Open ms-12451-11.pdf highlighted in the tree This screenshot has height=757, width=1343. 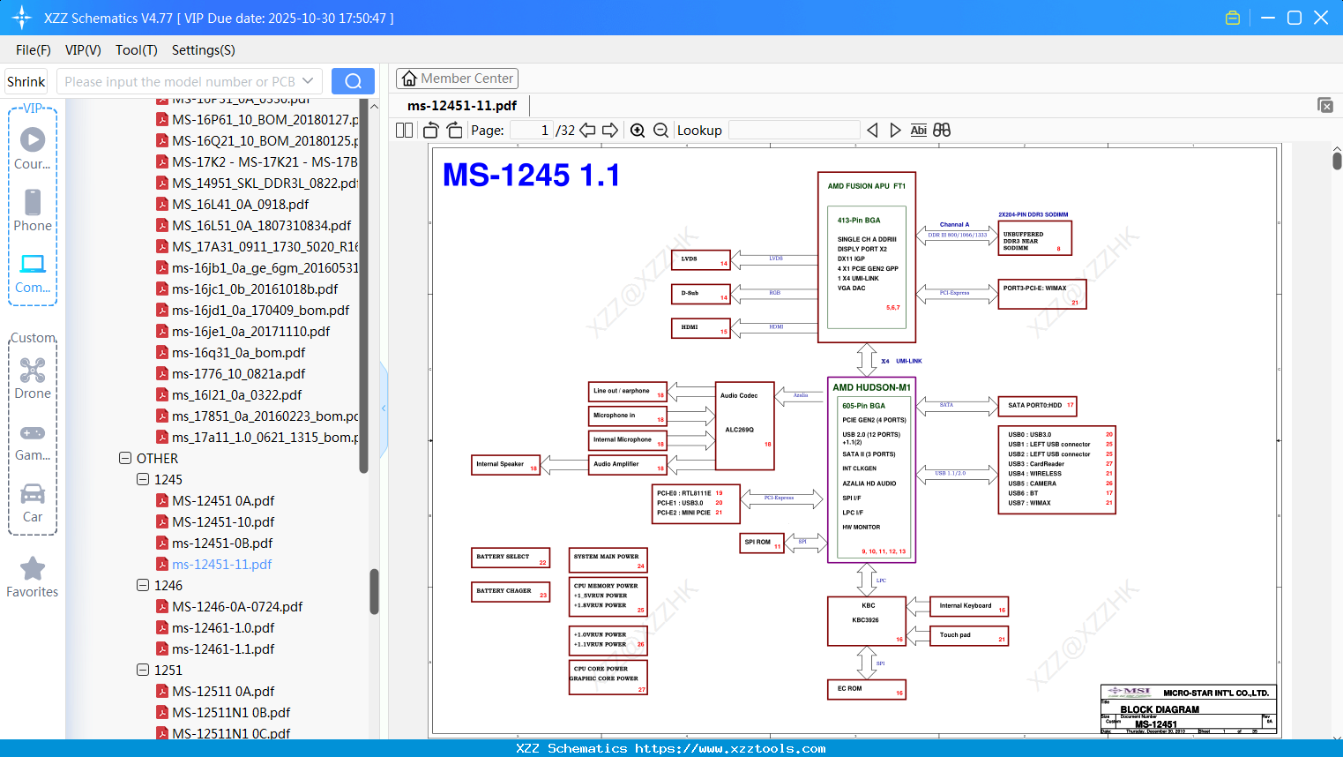coord(221,565)
